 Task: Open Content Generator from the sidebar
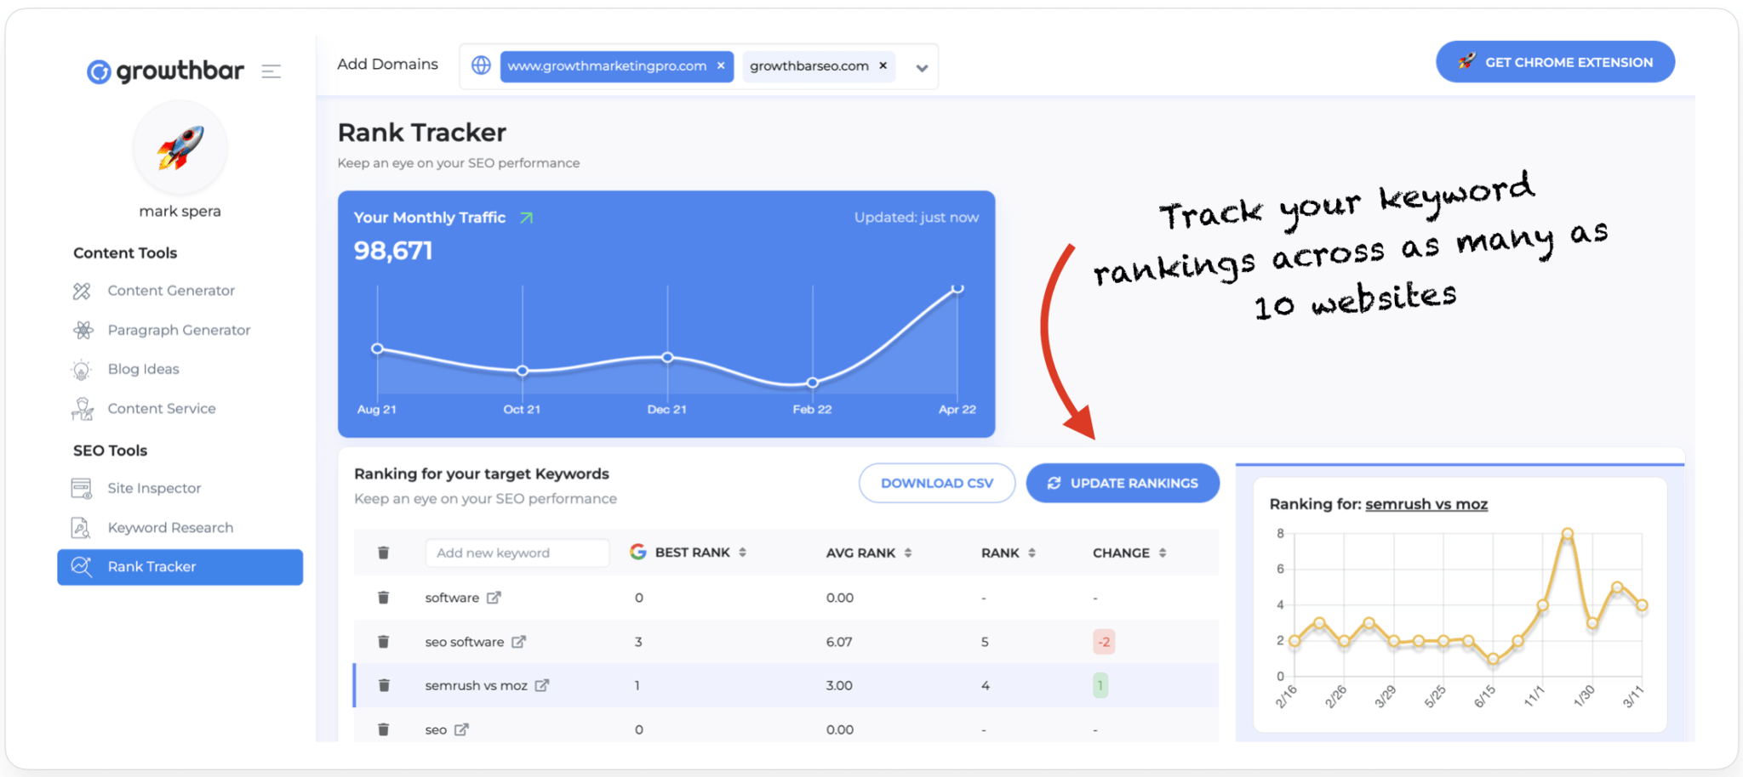171,291
